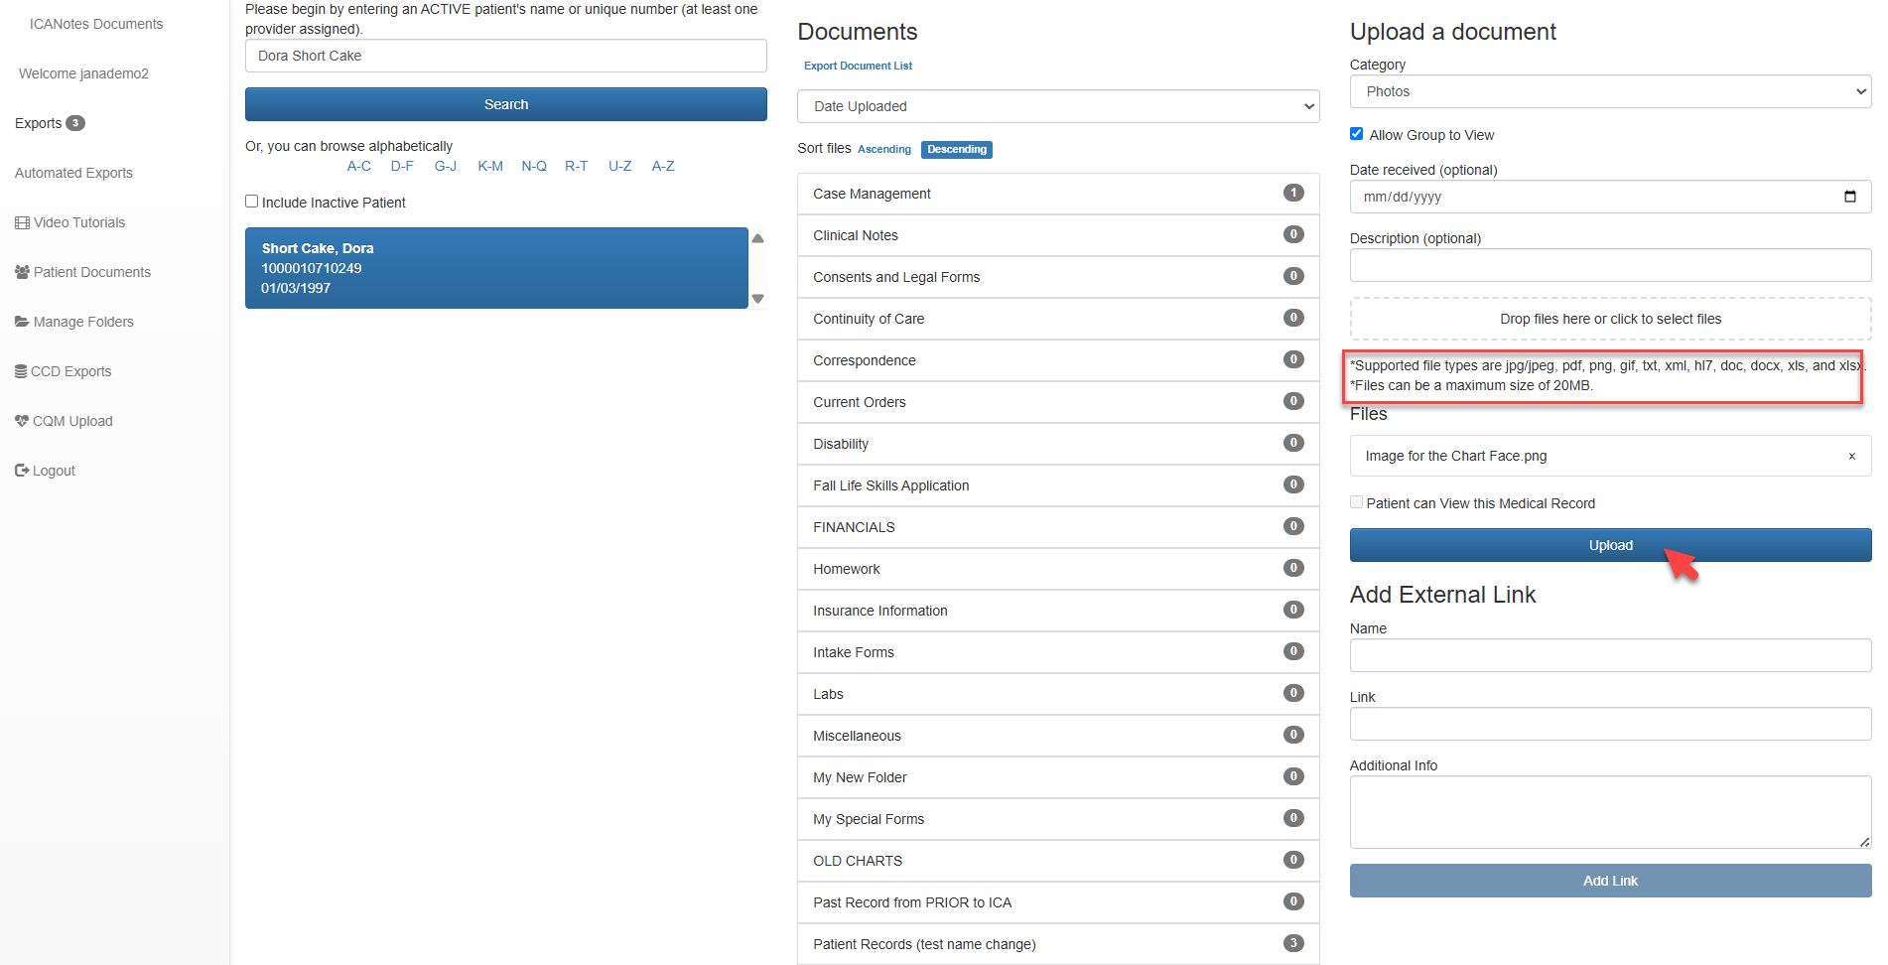
Task: Open the Date Uploaded sort dropdown
Action: point(1057,106)
